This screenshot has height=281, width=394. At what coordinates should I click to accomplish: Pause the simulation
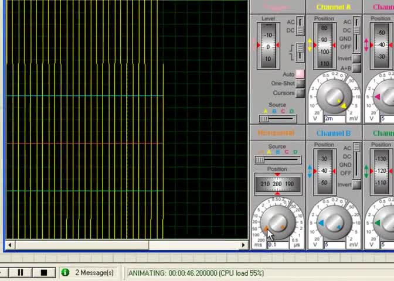tap(21, 272)
